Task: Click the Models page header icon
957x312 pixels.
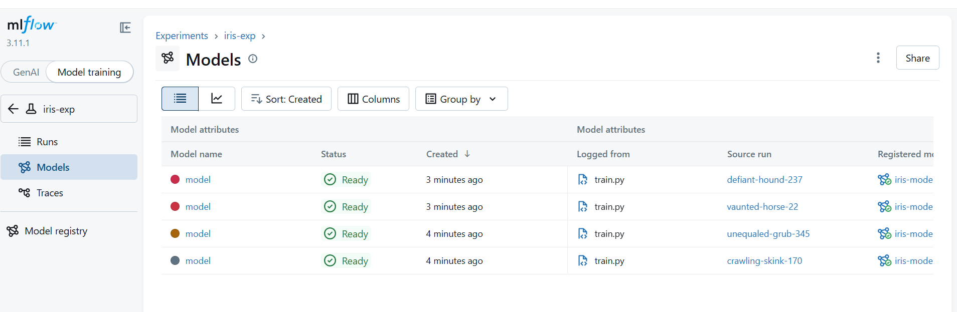Action: coord(168,58)
